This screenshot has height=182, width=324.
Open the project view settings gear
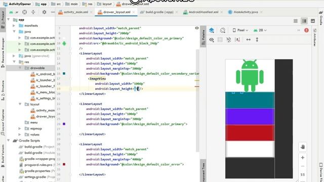coord(44,12)
